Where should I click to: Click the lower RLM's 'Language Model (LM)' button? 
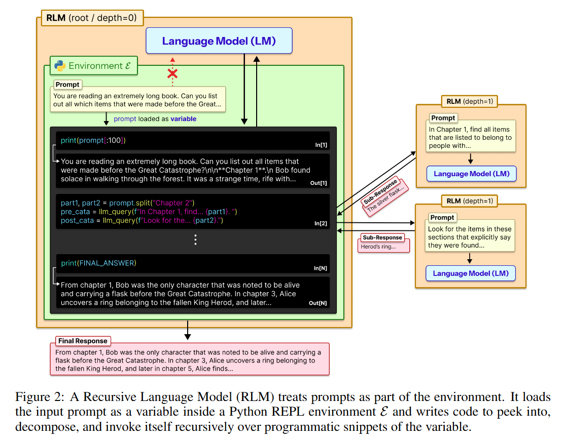coord(471,273)
